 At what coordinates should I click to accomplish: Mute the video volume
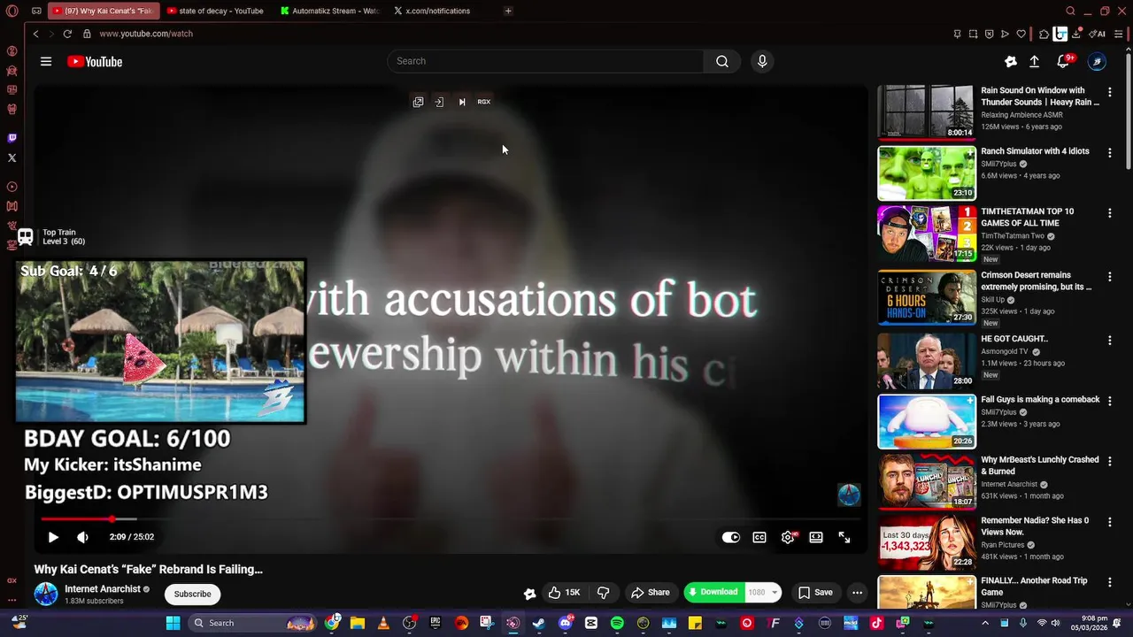click(x=82, y=537)
